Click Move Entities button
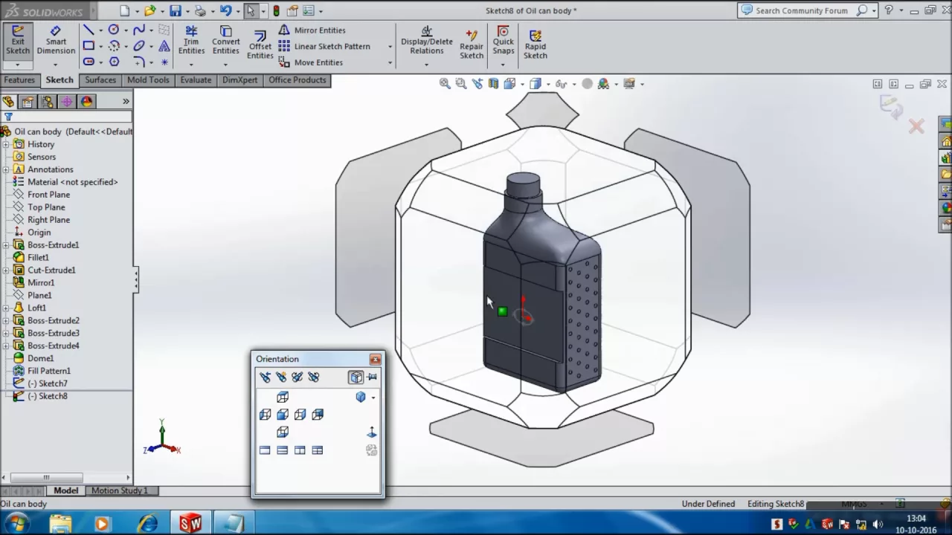952x535 pixels. coord(310,62)
